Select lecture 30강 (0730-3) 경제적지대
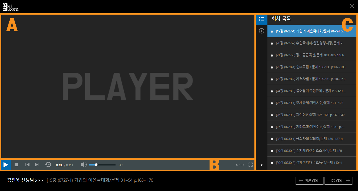The width and height of the screenshot is (358, 191). [x=312, y=163]
